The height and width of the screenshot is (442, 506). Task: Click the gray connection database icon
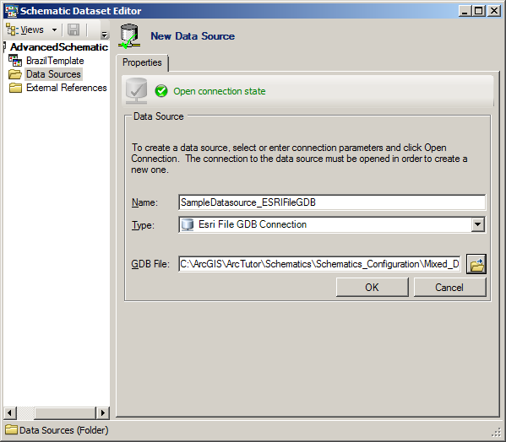pyautogui.click(x=137, y=91)
